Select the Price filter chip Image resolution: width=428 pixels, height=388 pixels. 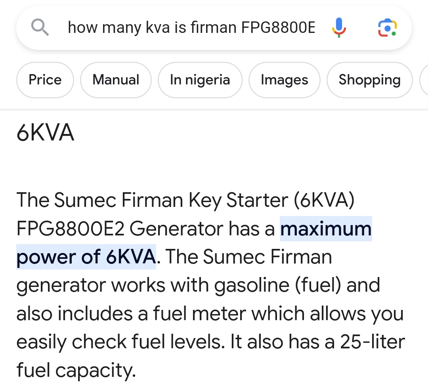45,80
